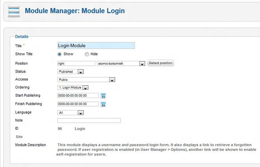The height and width of the screenshot is (167, 260).
Task: Click the Access label
Action: coord(22,79)
